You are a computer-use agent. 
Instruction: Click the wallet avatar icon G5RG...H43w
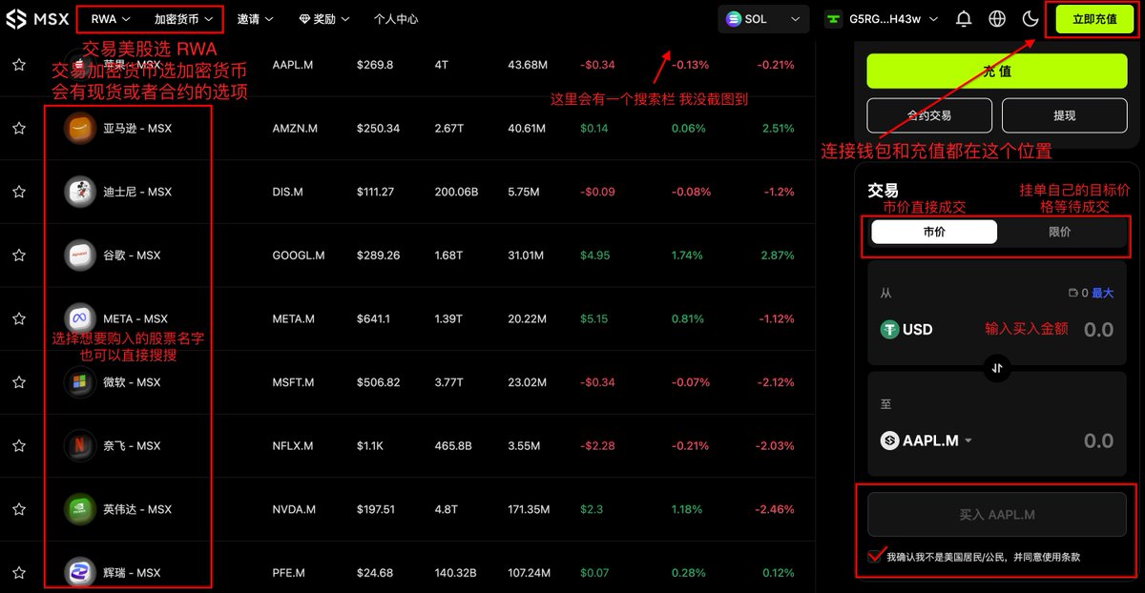point(834,19)
